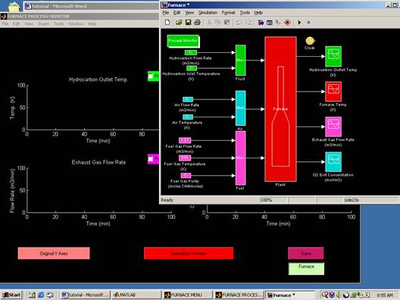This screenshot has width=400, height=300.
Task: Click the Print icon in the Simulink toolbar
Action: coord(197,23)
